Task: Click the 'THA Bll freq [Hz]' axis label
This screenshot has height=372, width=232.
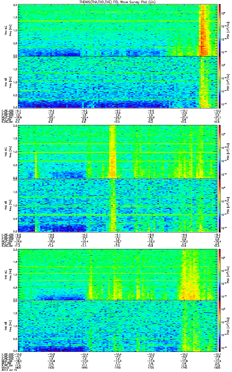Action: [x=7, y=82]
